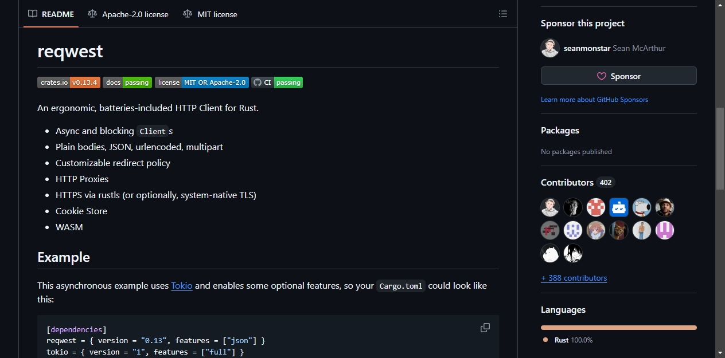Click the inline 'Client' code text
The width and height of the screenshot is (725, 358).
point(153,131)
